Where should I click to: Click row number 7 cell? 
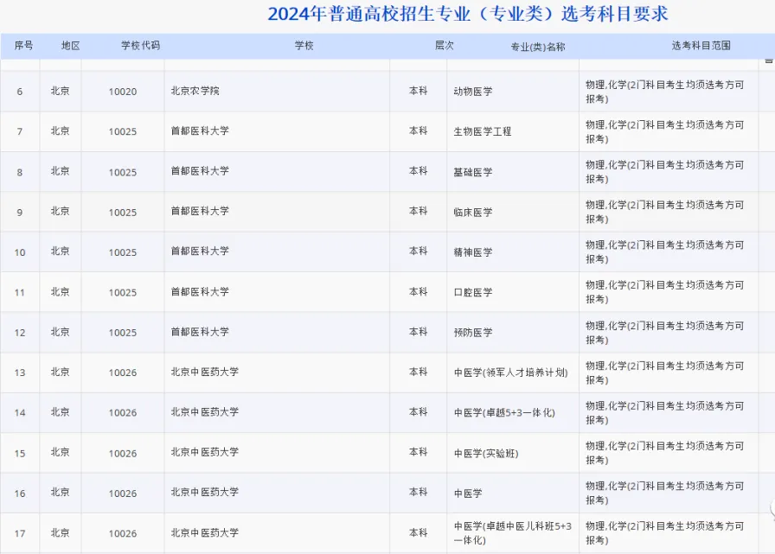coord(20,131)
